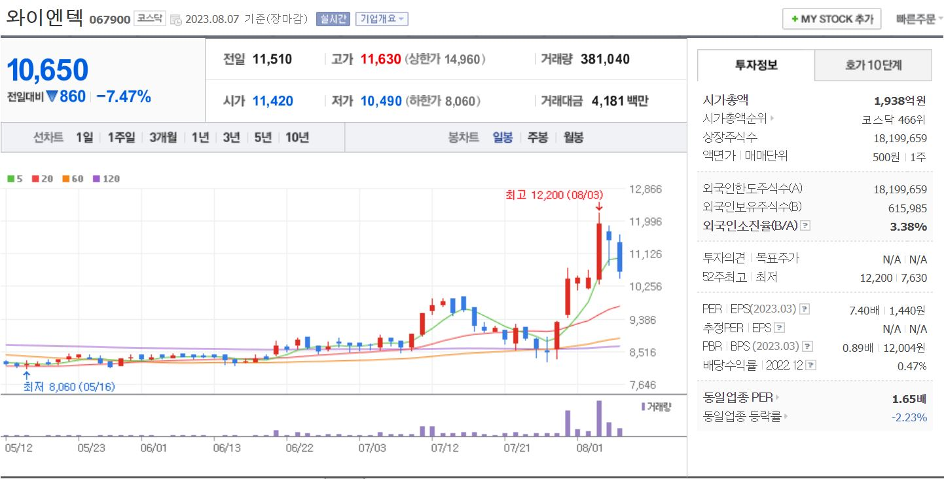Select the 일봉 candlestick chart
The image size is (944, 479).
503,138
